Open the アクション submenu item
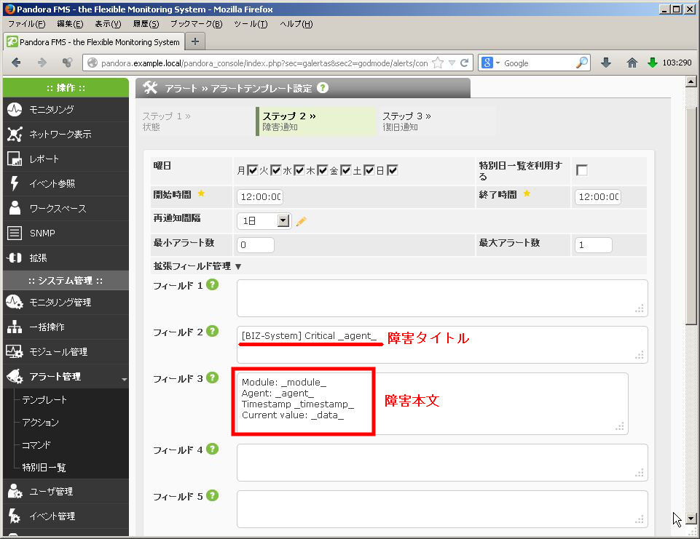Image resolution: width=700 pixels, height=539 pixels. 40,422
